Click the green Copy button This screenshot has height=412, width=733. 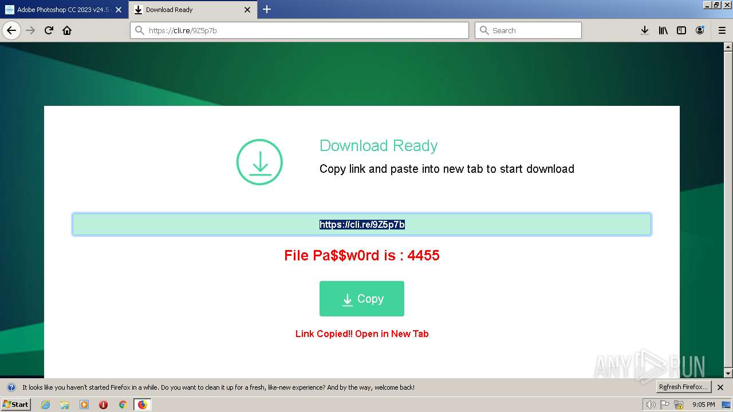362,299
